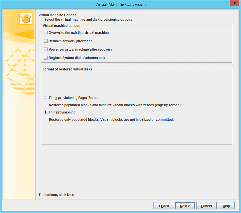Click the Format of restored virtual disks label
241x213 pixels.
[x=67, y=69]
